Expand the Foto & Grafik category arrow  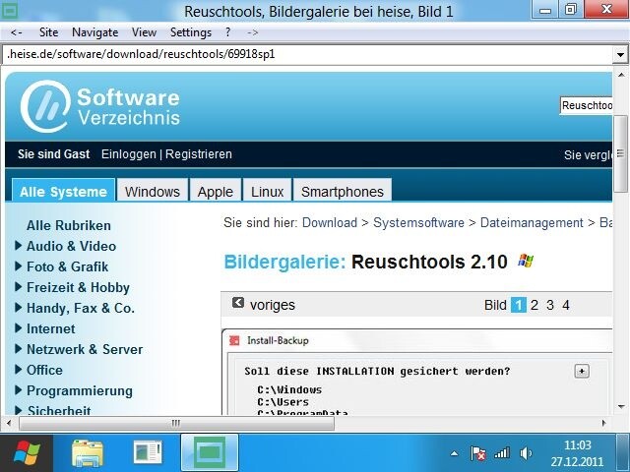(18, 265)
